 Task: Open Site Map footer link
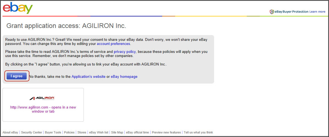click(117, 132)
